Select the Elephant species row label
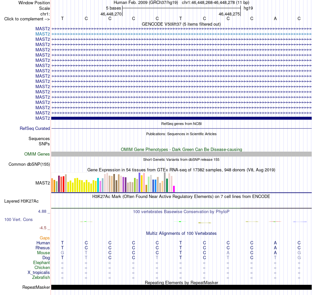 [x=41, y=262]
